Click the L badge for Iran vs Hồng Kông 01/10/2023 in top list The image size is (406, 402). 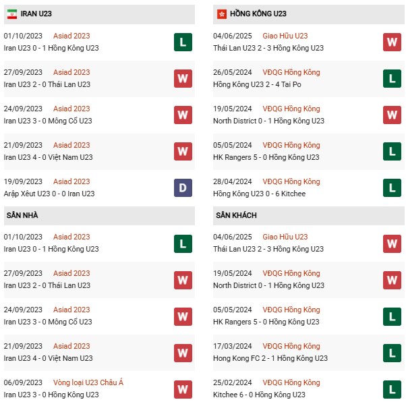183,42
